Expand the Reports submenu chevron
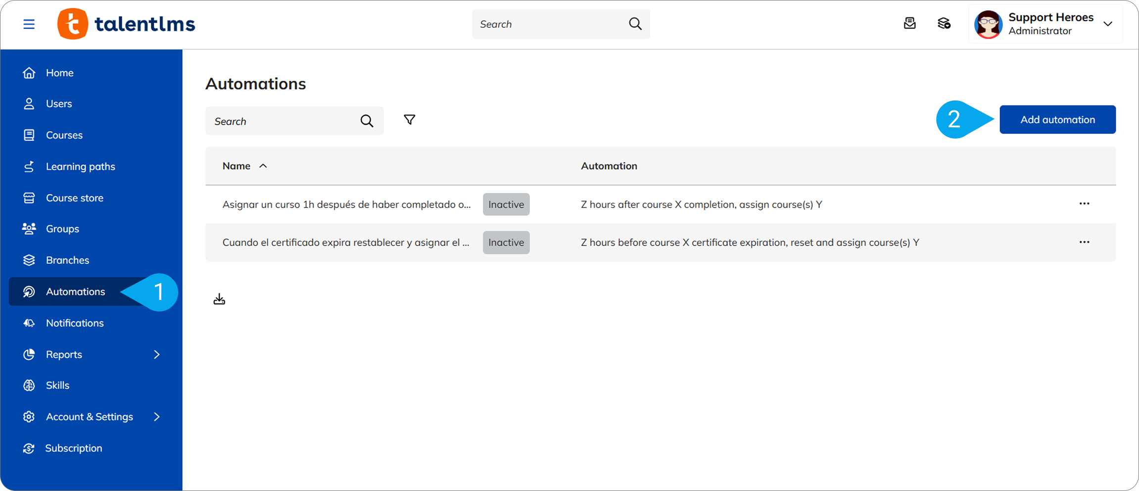Screen dimensions: 1139x491 (x=157, y=354)
